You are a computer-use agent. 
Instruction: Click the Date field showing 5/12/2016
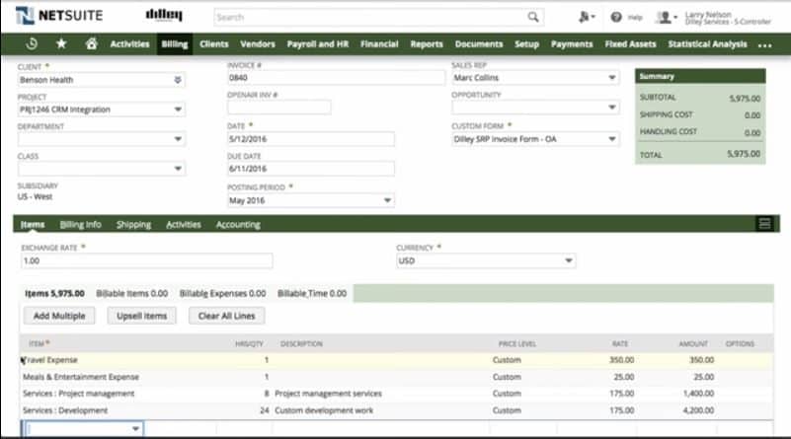pos(311,139)
